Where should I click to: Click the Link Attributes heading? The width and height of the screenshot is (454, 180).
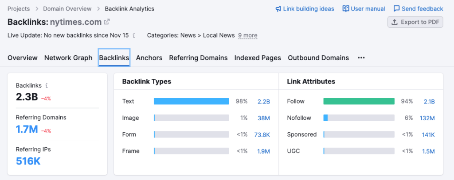point(311,81)
